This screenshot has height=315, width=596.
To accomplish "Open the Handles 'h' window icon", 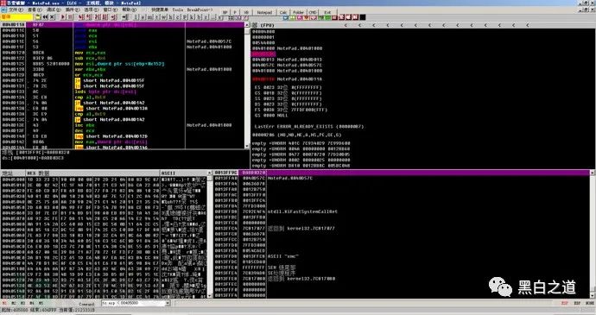I will coord(170,17).
